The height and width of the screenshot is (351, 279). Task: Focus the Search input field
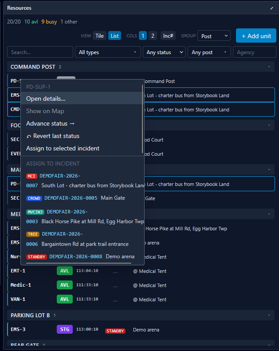click(40, 52)
